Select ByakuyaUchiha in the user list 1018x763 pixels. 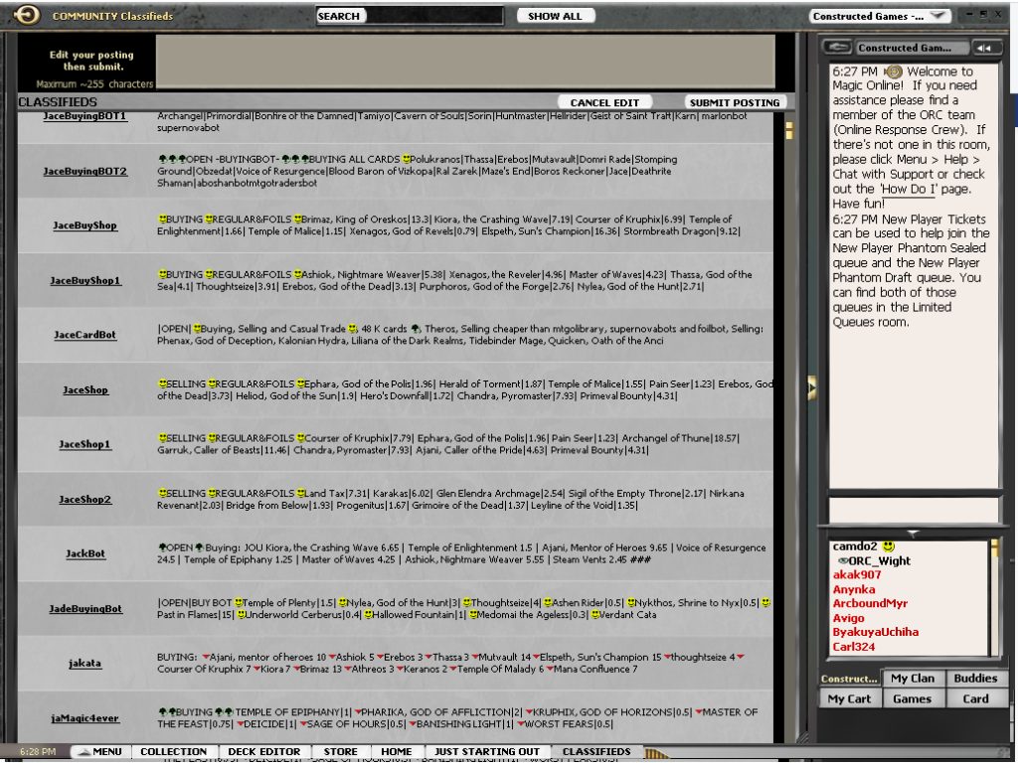(x=876, y=632)
